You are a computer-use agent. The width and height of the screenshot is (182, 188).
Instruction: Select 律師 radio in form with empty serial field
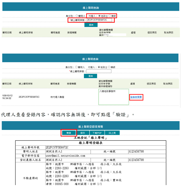(x=109, y=67)
